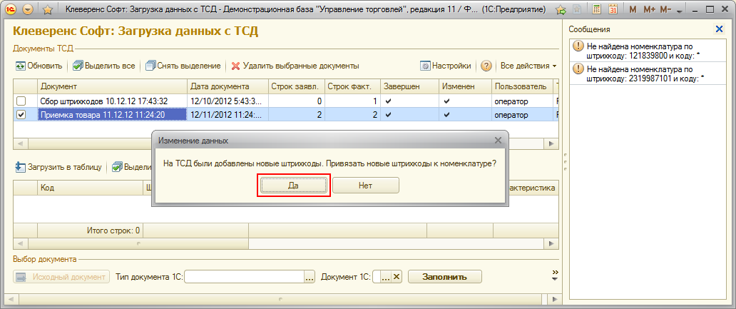Click the Тип документа 1С input field
The height and width of the screenshot is (309, 736).
coord(244,277)
